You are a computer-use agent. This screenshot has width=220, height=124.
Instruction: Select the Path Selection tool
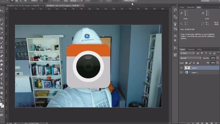tap(1, 83)
